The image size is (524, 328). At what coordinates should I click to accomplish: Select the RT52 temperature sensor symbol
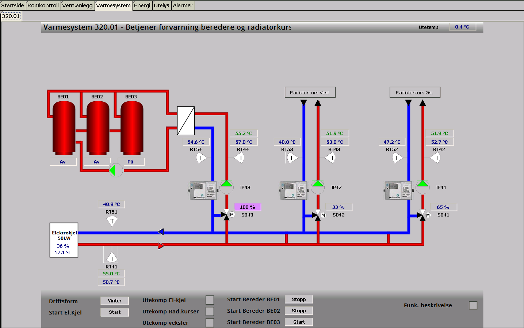pyautogui.click(x=397, y=158)
